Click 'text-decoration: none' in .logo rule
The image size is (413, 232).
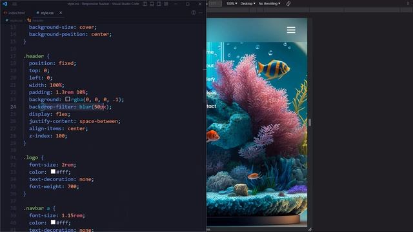coord(61,179)
